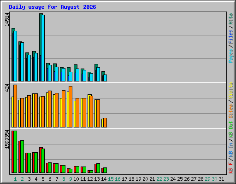Screen dimensions: 236x184
Task: Click the 'Files' legend label
Action: pyautogui.click(x=231, y=37)
